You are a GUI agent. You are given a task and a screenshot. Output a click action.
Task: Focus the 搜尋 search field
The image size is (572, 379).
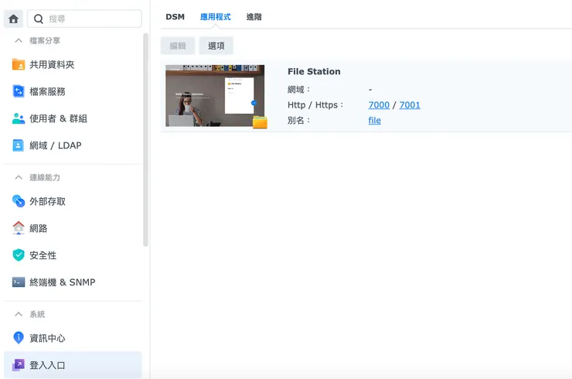point(84,19)
